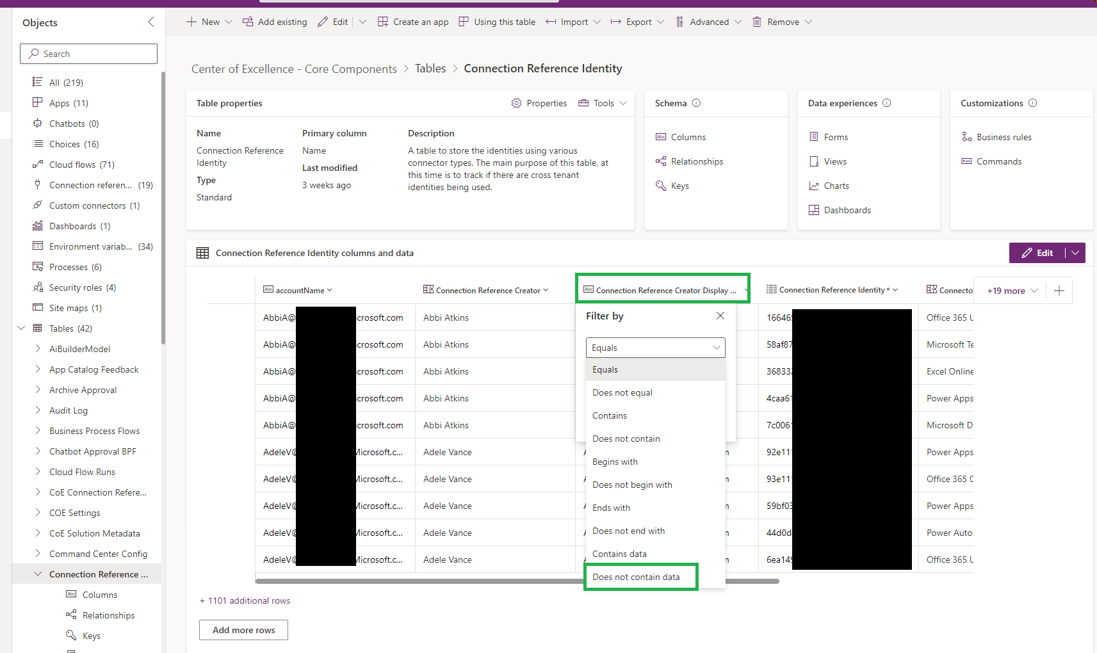
Task: Click the Search field in the Objects panel
Action: (88, 54)
